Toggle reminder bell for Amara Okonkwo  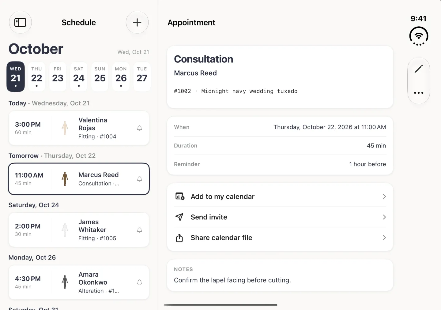(139, 282)
